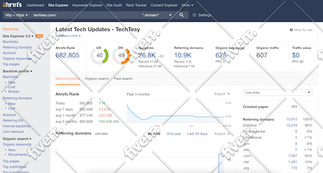Click the orange New badge
Screen dimensions: 323x173
39,36
